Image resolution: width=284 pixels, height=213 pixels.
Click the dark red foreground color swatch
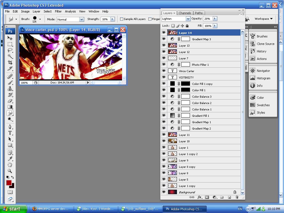pos(9,183)
